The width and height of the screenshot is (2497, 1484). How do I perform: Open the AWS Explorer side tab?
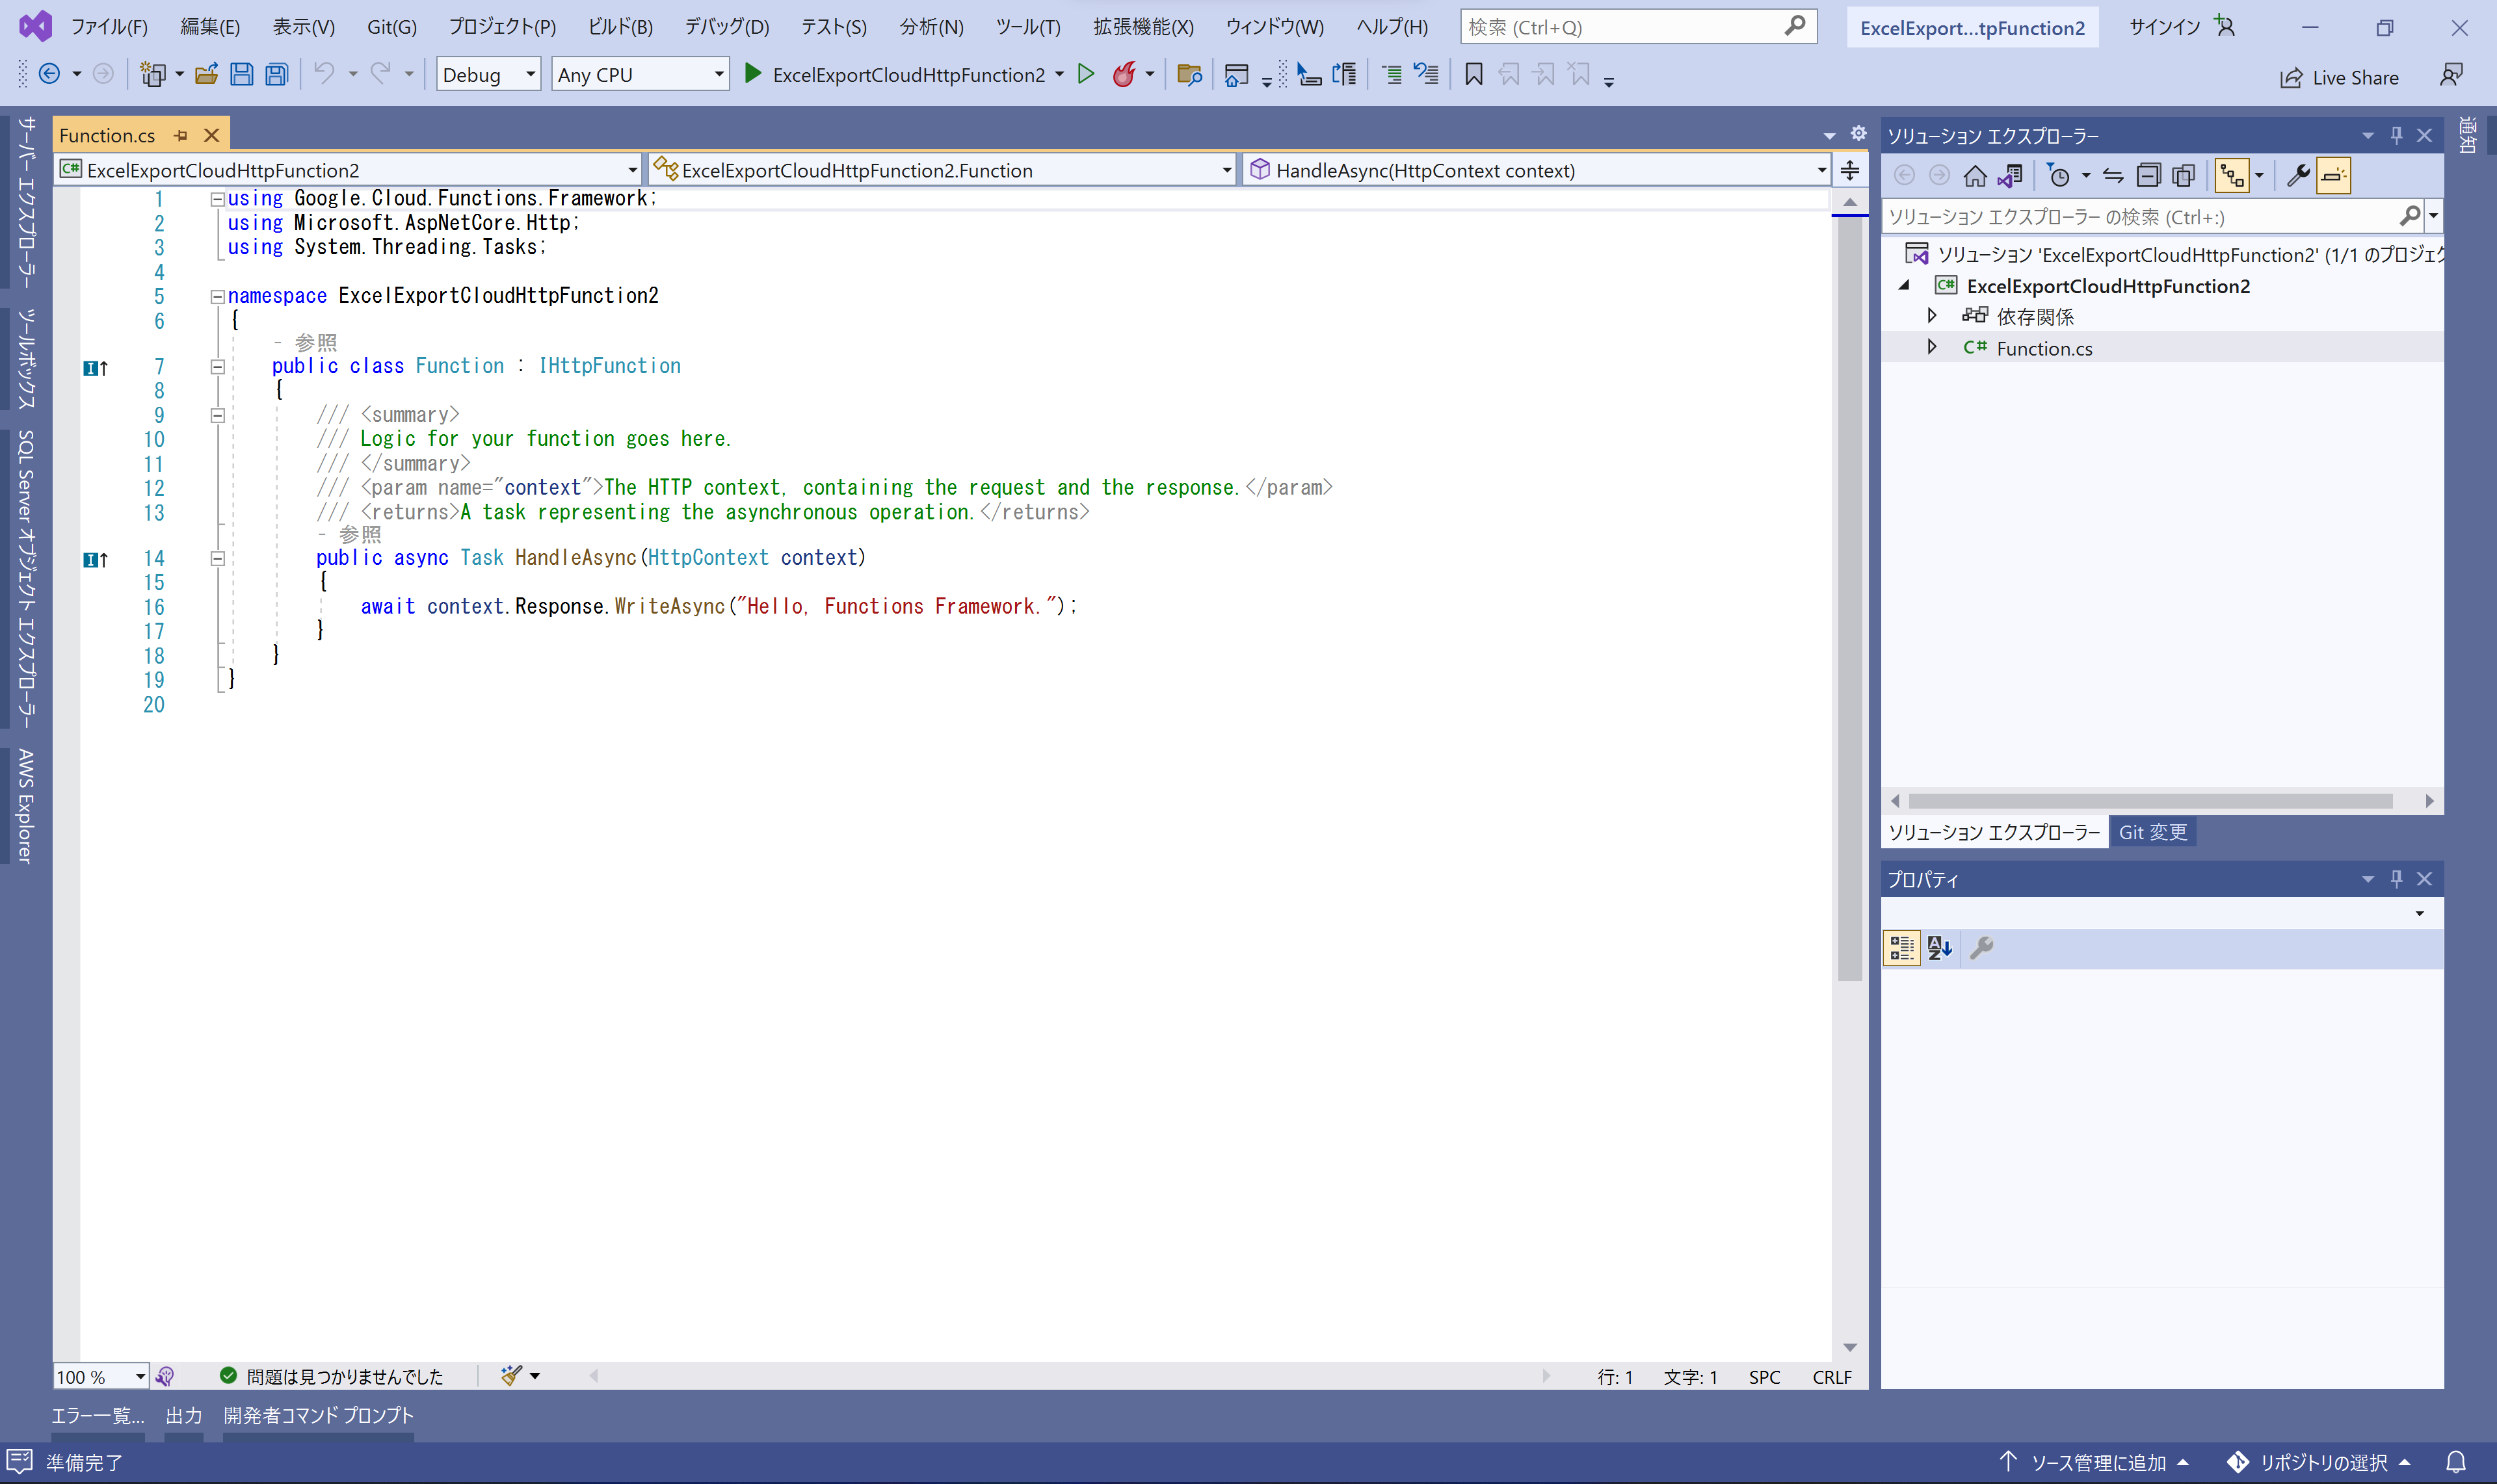click(26, 806)
